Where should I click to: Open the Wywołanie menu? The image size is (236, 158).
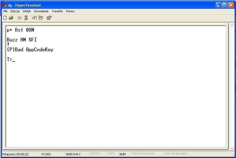pos(41,11)
